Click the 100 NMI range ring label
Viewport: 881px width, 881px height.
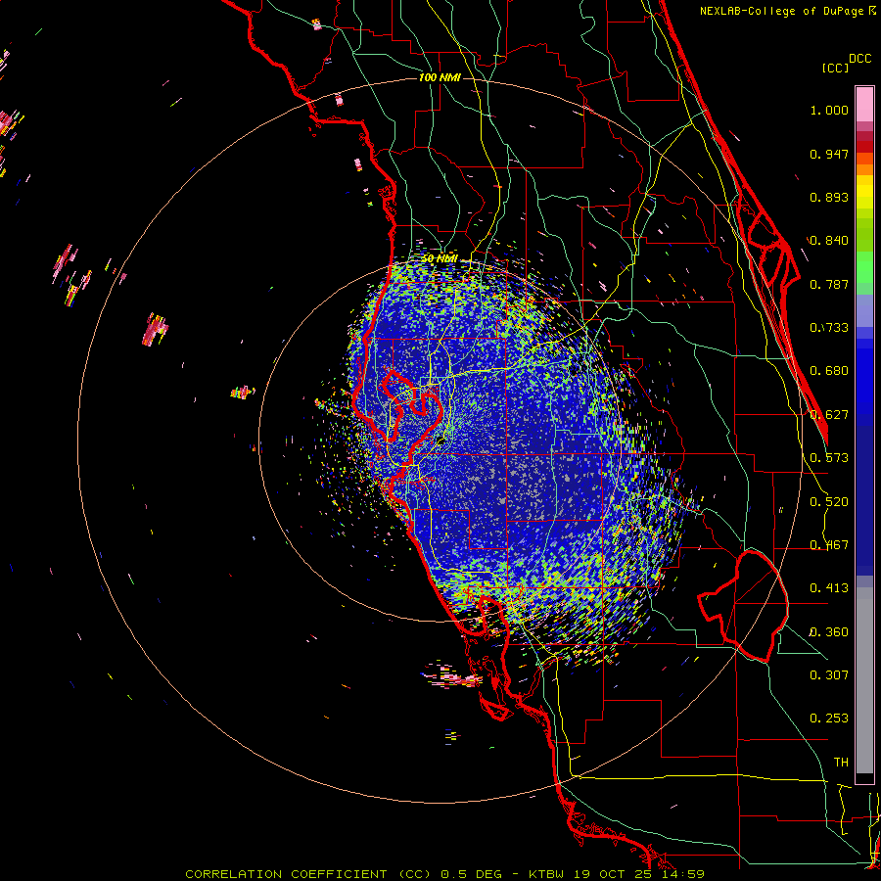tap(440, 77)
